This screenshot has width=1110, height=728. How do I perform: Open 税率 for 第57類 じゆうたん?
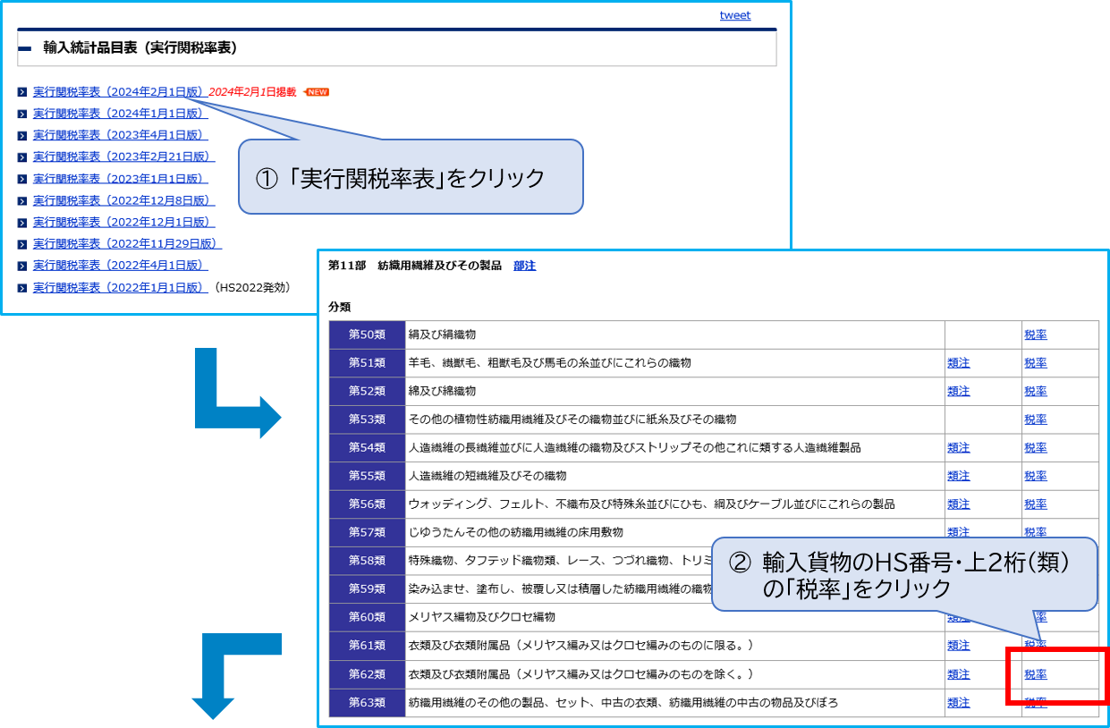[1034, 532]
